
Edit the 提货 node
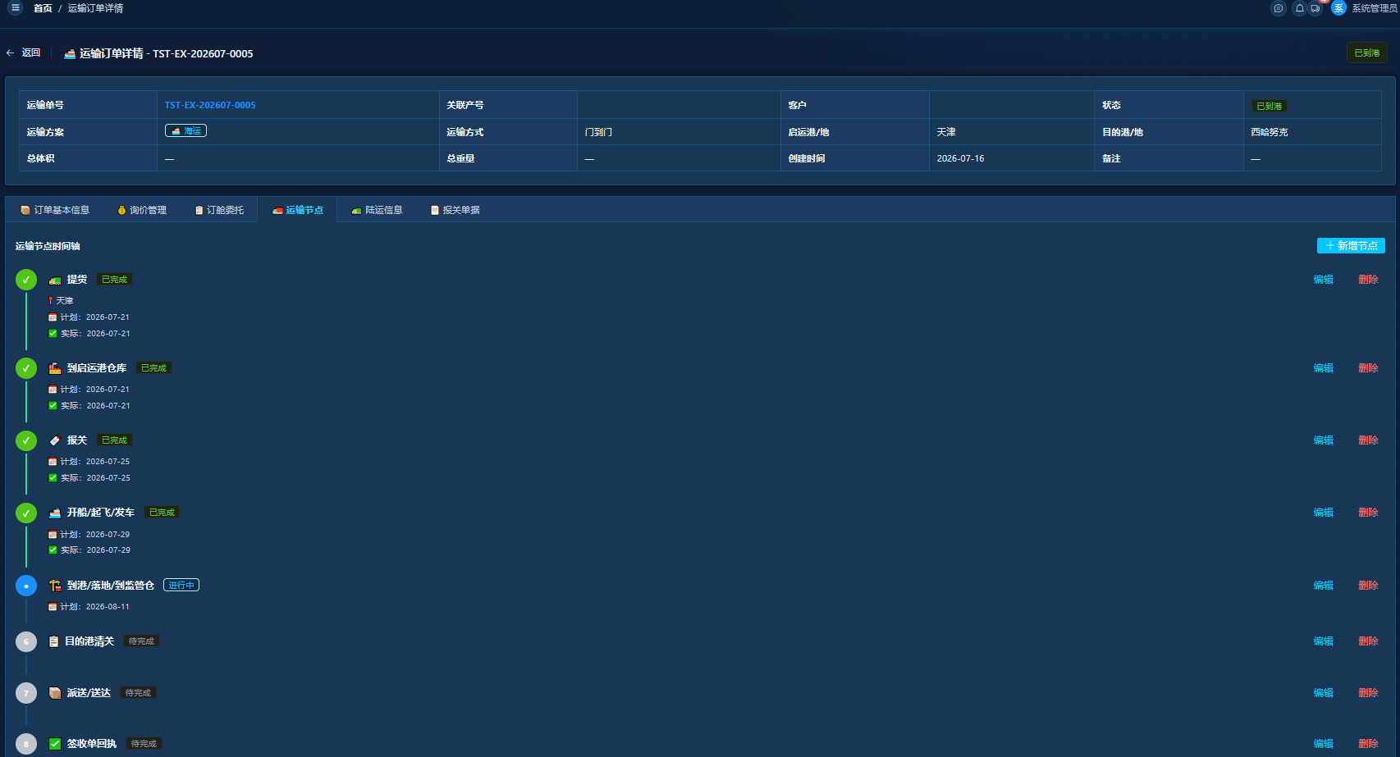pyautogui.click(x=1323, y=280)
